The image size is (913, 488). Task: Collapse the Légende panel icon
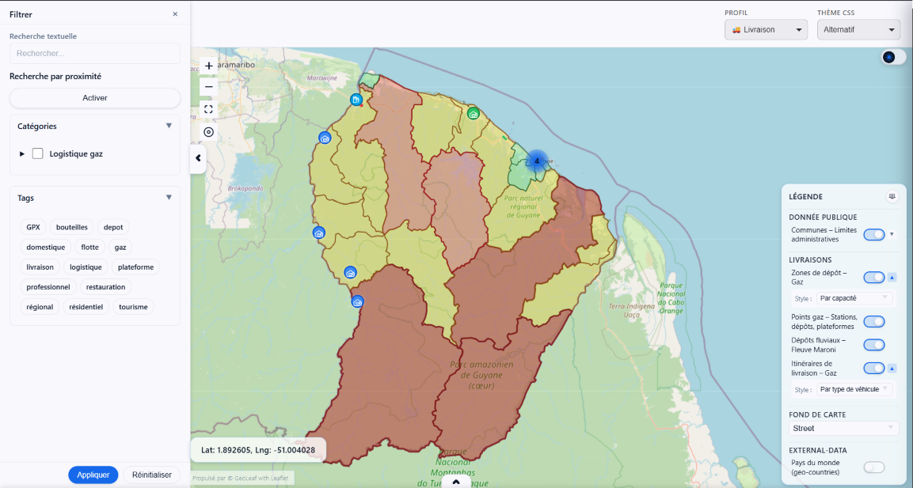point(892,197)
